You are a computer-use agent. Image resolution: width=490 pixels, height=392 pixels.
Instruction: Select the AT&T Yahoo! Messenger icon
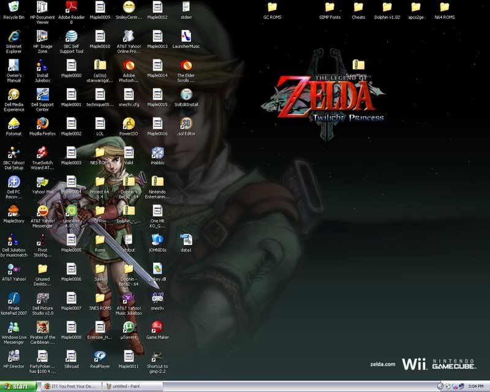(x=42, y=210)
